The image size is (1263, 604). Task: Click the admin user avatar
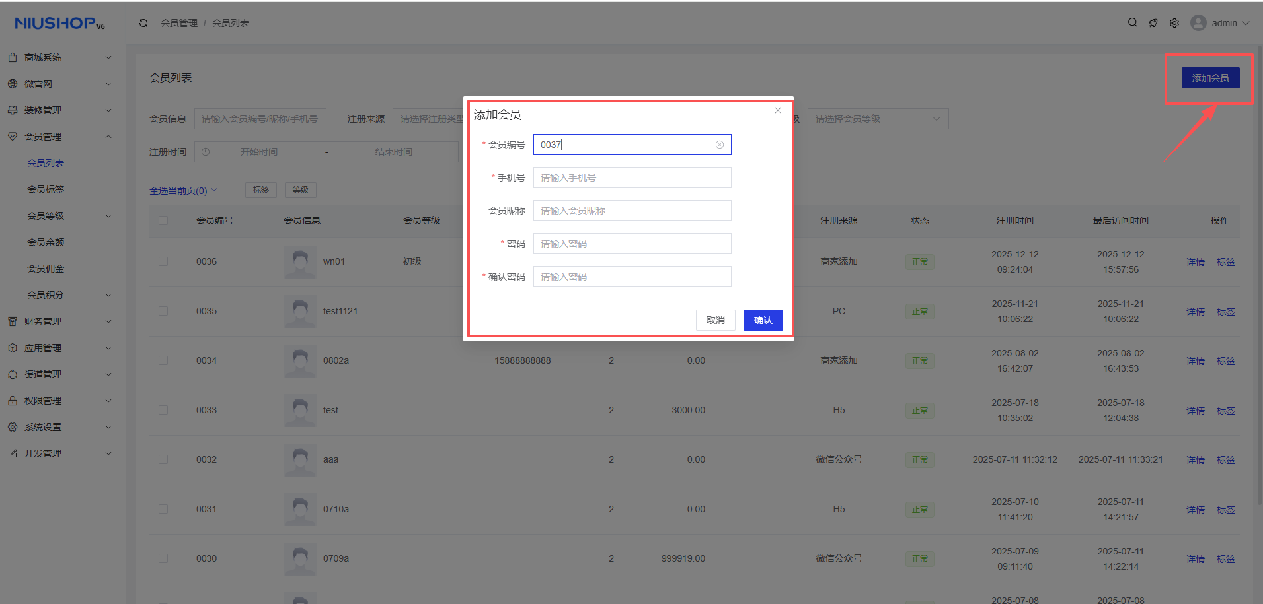point(1198,23)
